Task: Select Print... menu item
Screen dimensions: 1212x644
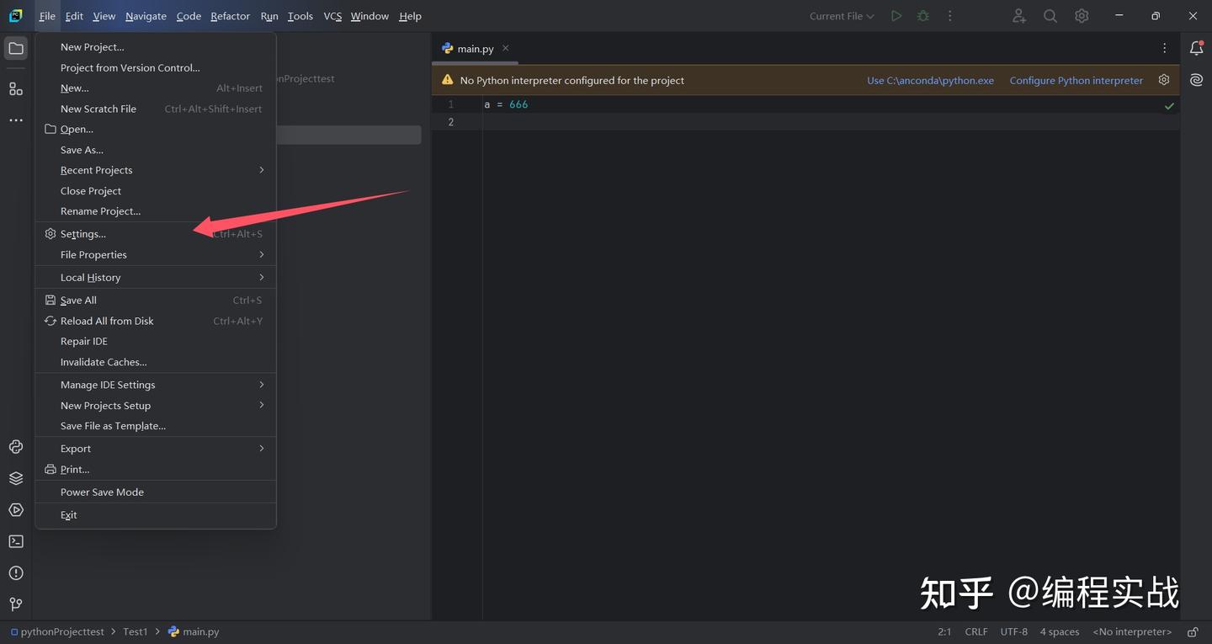Action: click(156, 469)
